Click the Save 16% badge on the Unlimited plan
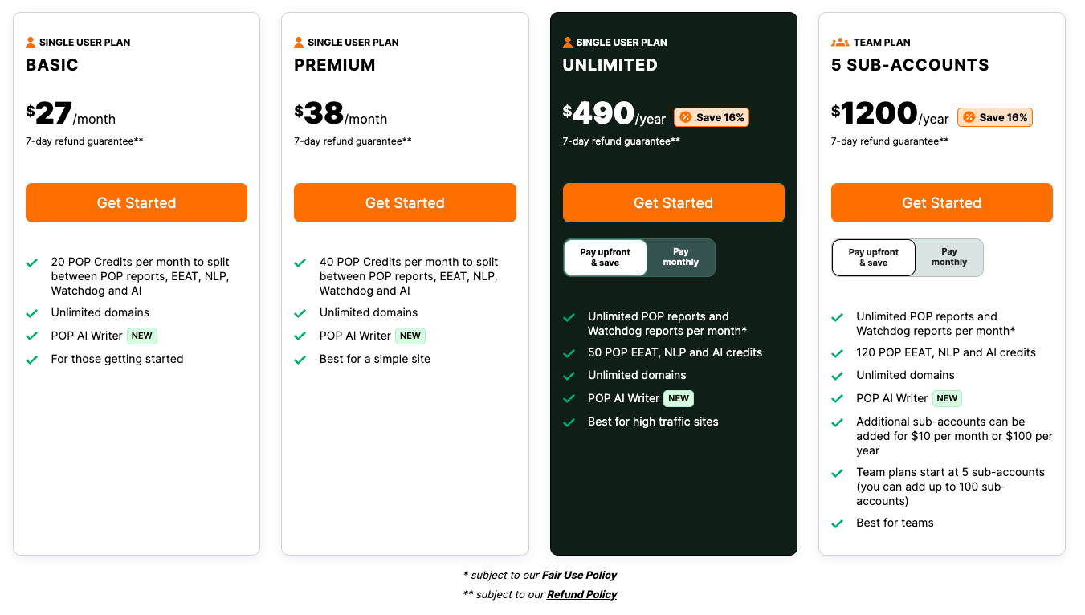The image size is (1085, 615). click(x=712, y=116)
